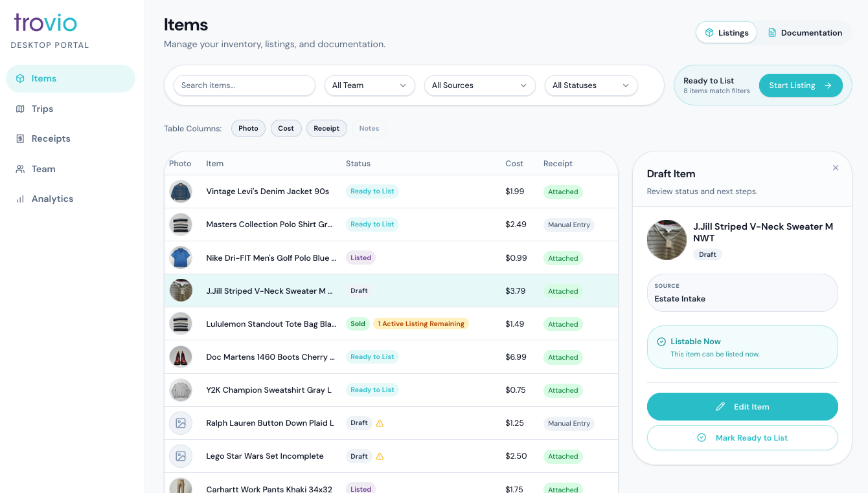This screenshot has height=493, width=868.
Task: Click Manual Entry badge on Masters Collection row
Action: (569, 225)
